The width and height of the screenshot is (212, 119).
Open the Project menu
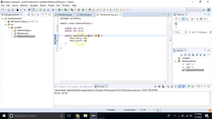(x=51, y=5)
